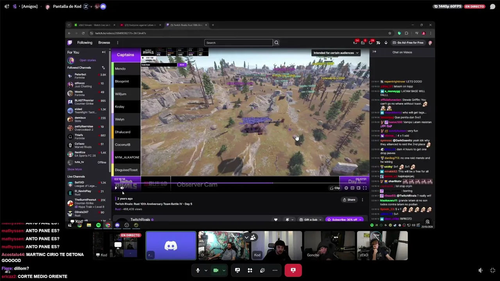
Task: Toggle Discord camera on or off
Action: [x=216, y=270]
